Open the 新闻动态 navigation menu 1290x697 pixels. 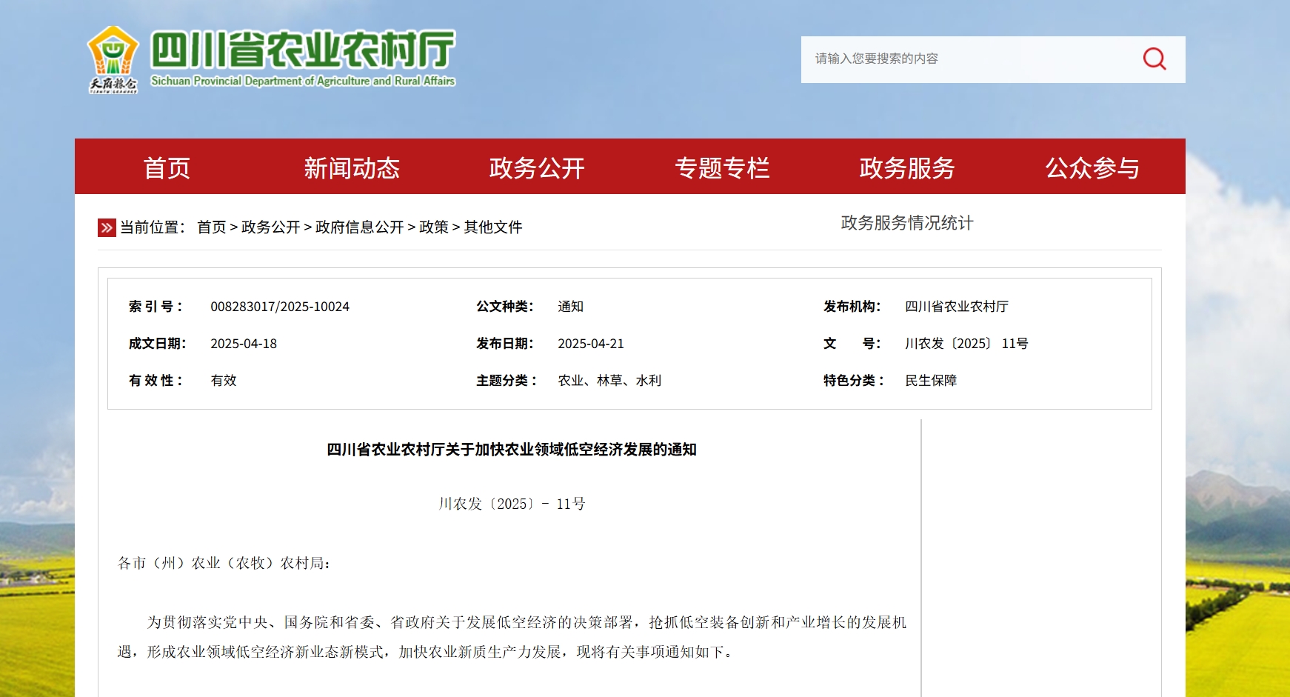[x=352, y=168]
